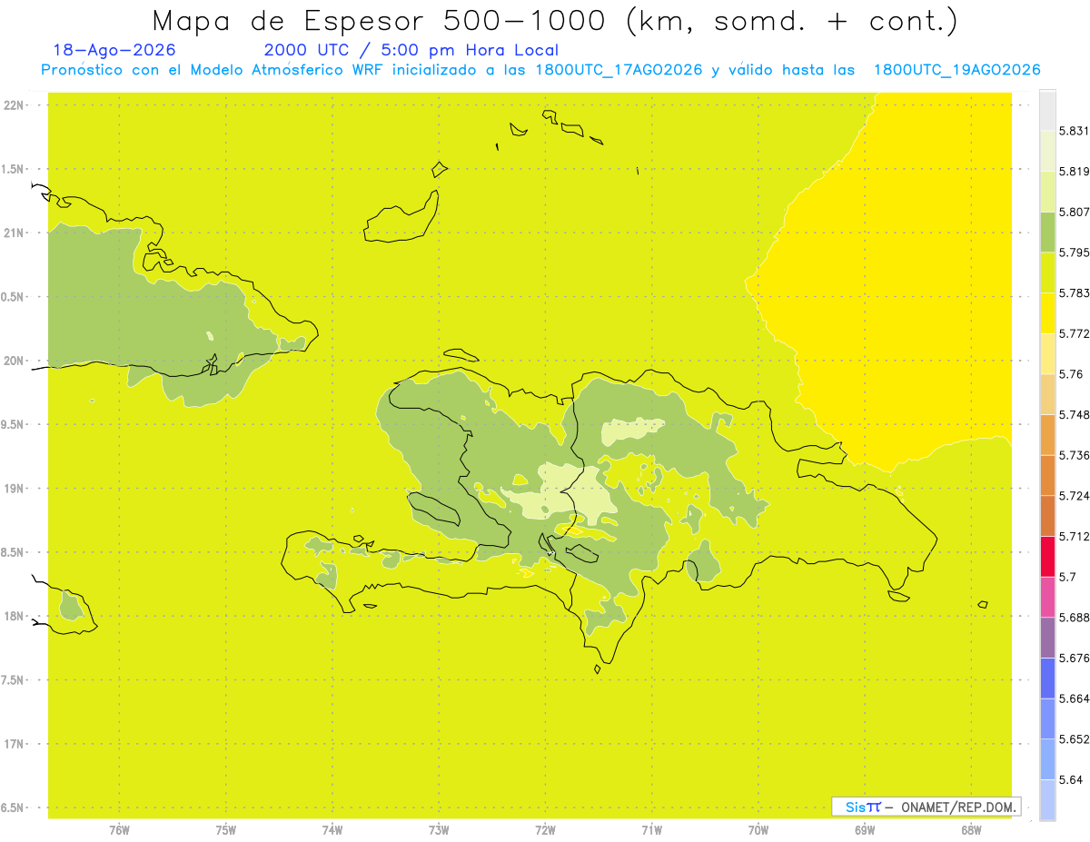Pick the orange swatch between 5.748 and 5.736

pos(1047,434)
